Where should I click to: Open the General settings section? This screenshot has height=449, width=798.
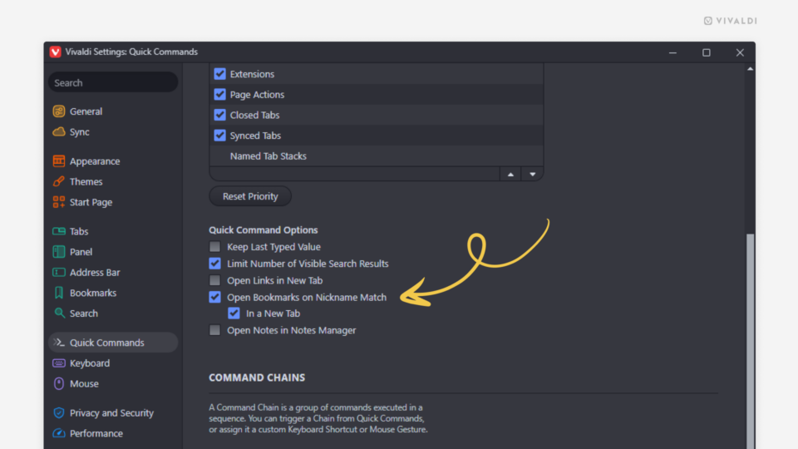(113, 111)
